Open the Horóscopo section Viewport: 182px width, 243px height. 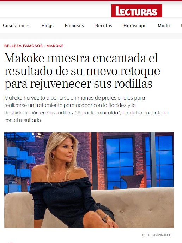tap(135, 26)
